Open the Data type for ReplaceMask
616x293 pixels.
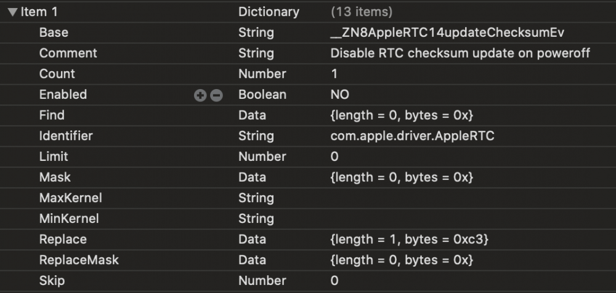(252, 260)
